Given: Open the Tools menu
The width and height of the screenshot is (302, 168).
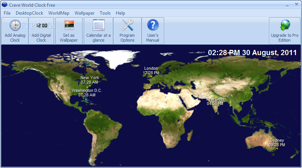Looking at the screenshot, I should click(x=105, y=13).
